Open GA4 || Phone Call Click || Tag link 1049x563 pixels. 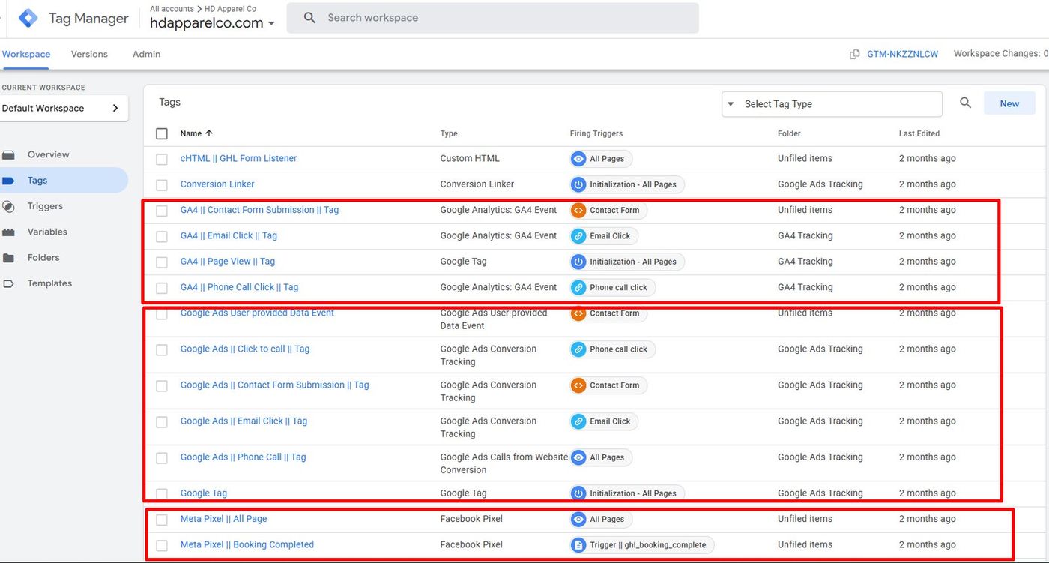tap(239, 287)
